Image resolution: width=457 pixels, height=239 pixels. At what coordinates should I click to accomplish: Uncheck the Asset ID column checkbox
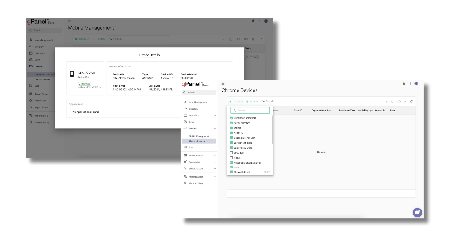coord(231,133)
